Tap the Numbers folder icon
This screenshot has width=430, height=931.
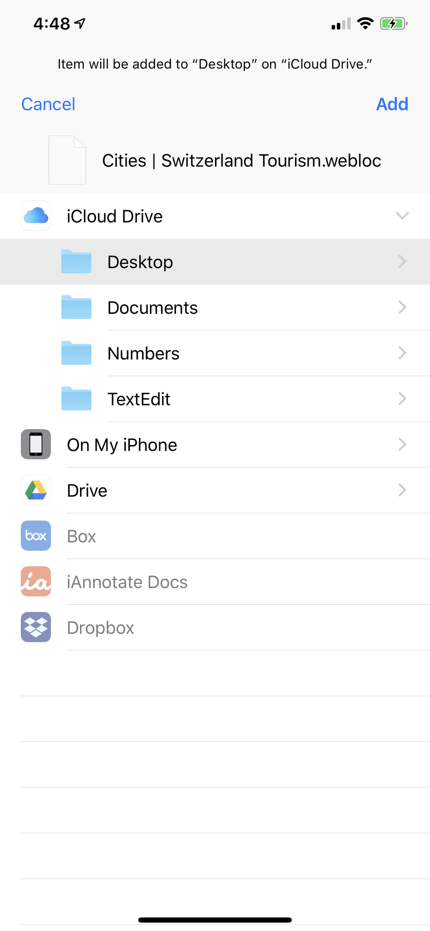pyautogui.click(x=76, y=353)
